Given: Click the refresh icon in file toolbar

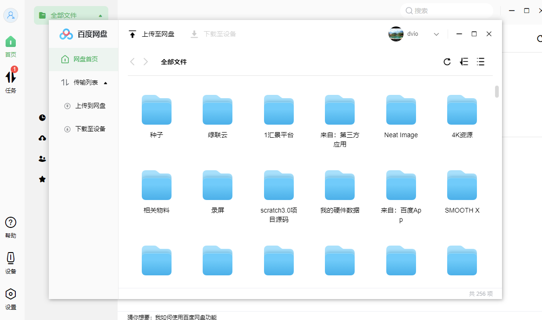Looking at the screenshot, I should pyautogui.click(x=447, y=61).
